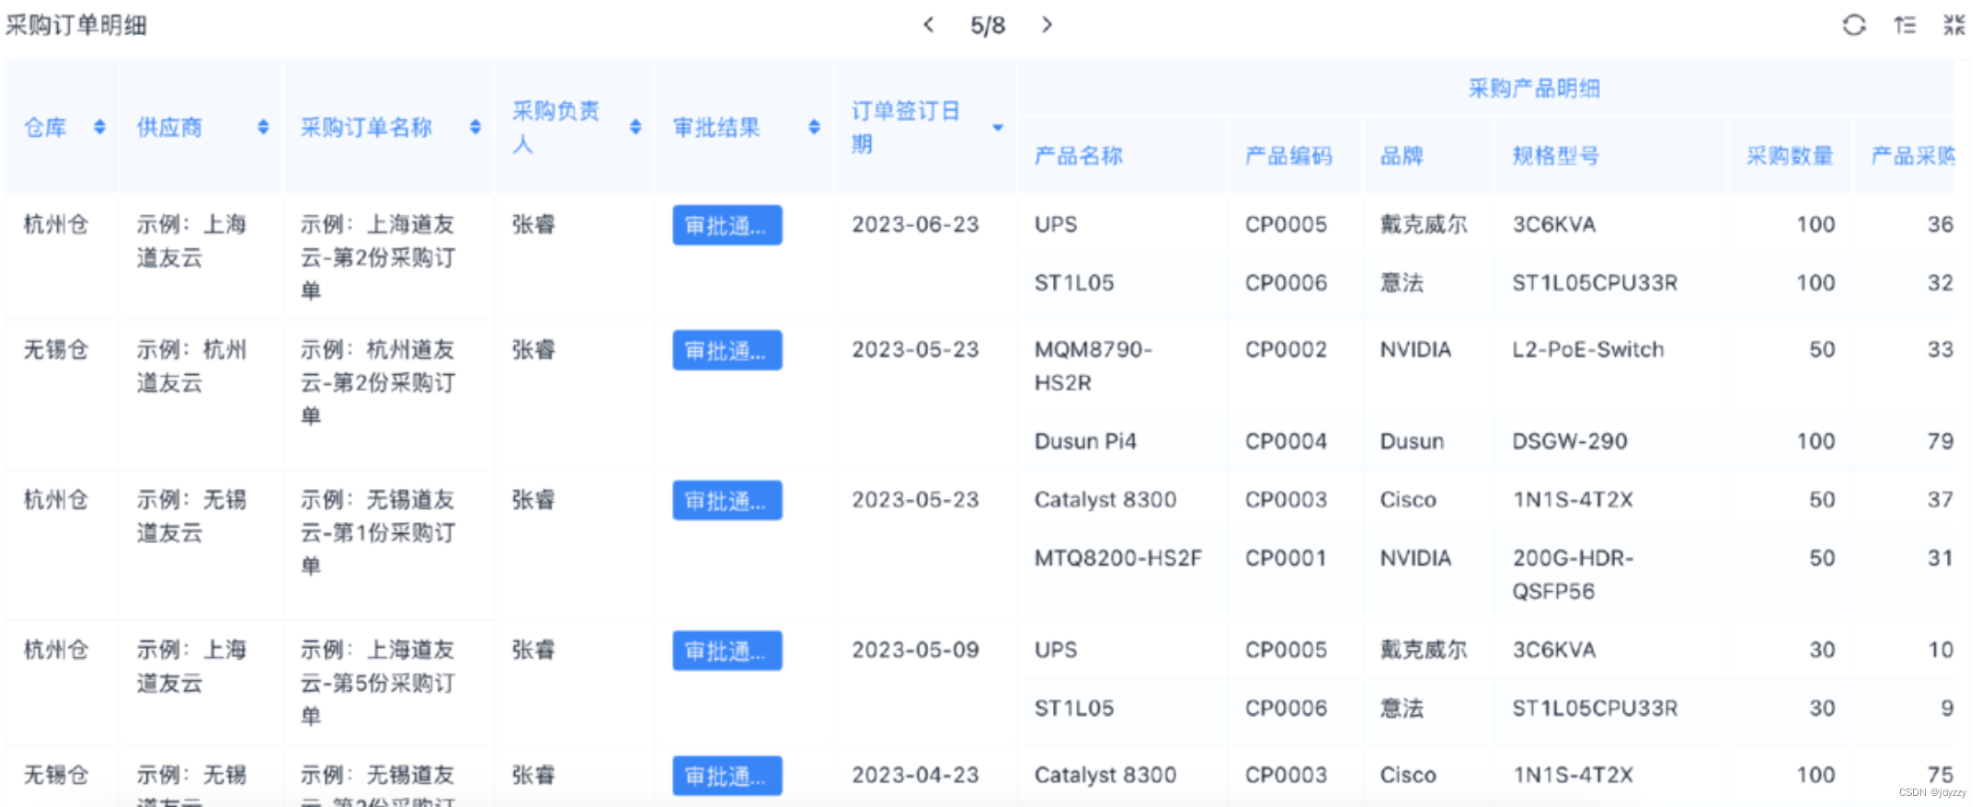This screenshot has height=807, width=1981.
Task: Click 审批通 button for 2023-04-23 order
Action: click(727, 776)
